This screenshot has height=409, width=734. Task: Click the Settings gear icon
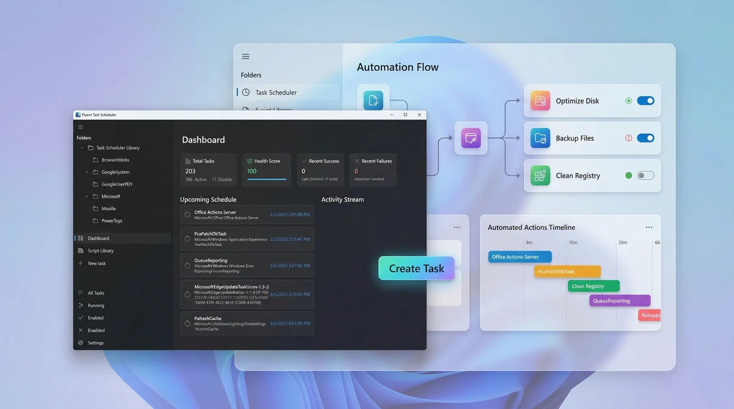coord(81,343)
